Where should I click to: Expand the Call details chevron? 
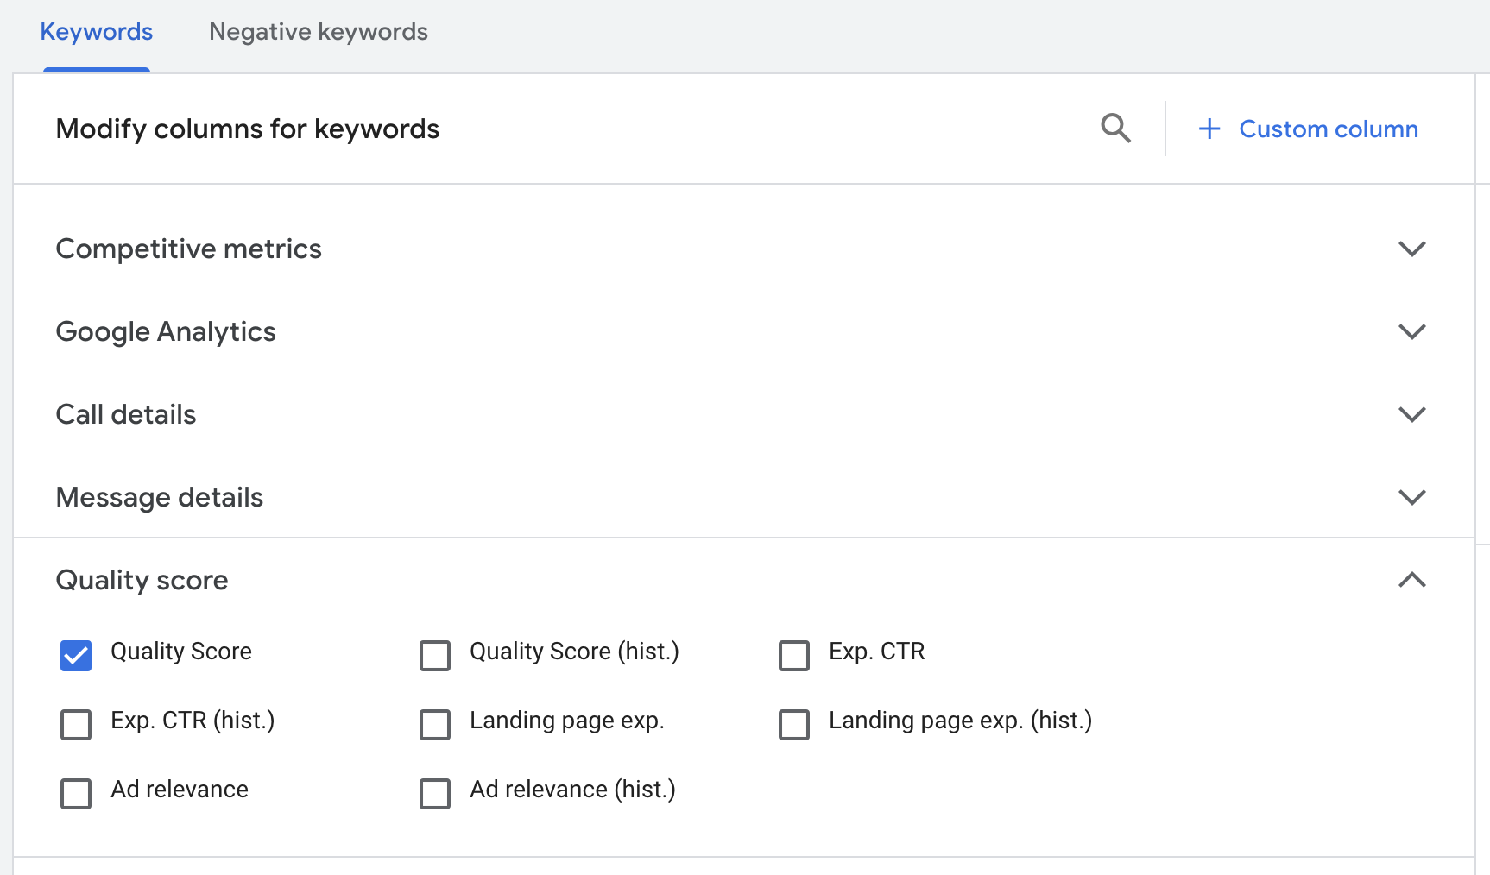(1411, 414)
